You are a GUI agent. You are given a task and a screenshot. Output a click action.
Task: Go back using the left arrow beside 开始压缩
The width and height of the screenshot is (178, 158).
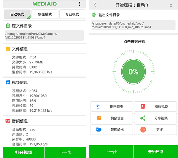[95, 5]
